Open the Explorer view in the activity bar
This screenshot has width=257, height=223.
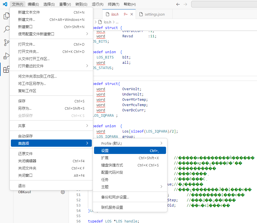(6, 16)
